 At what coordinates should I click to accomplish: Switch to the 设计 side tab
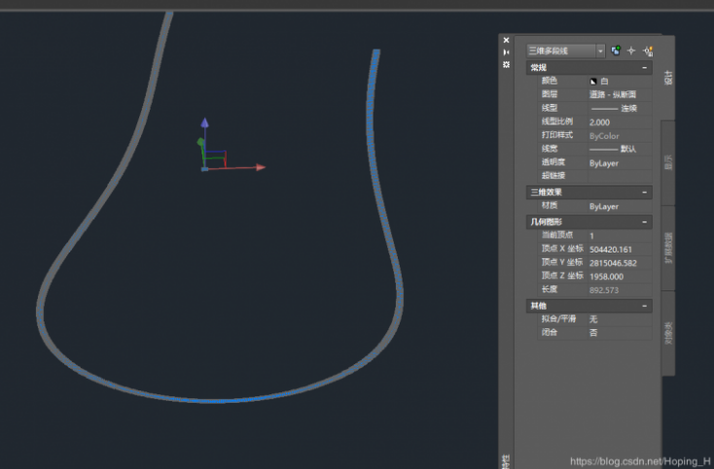(x=668, y=78)
